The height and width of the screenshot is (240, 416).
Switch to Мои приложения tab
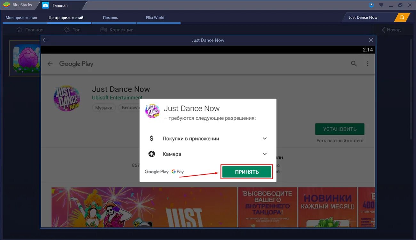[21, 18]
